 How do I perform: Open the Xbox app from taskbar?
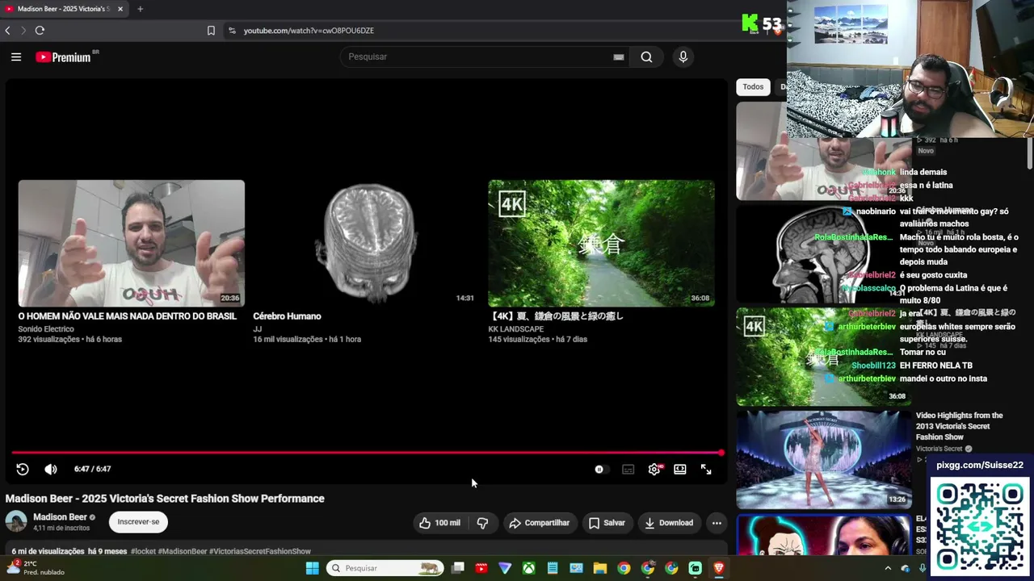528,568
